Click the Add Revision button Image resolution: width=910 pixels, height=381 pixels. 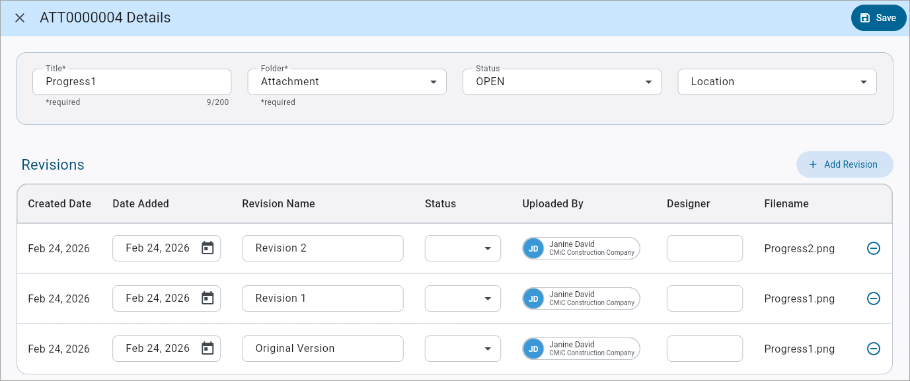click(845, 164)
